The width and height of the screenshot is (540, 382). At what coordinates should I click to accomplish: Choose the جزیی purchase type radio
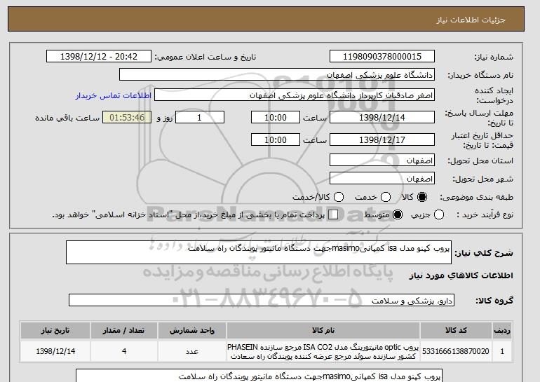439,214
